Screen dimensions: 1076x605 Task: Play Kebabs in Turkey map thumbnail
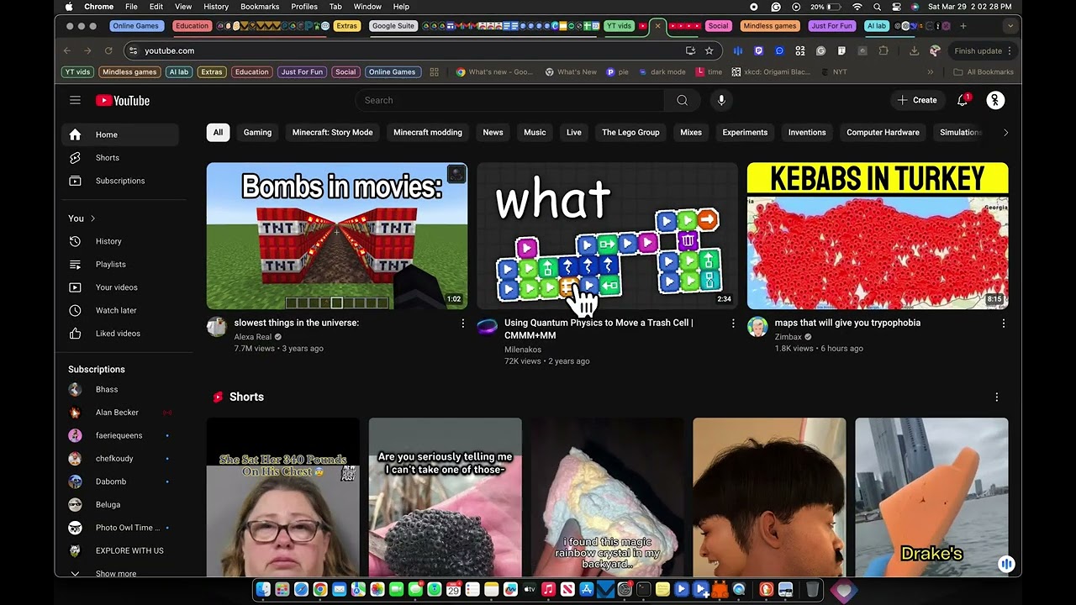click(878, 236)
